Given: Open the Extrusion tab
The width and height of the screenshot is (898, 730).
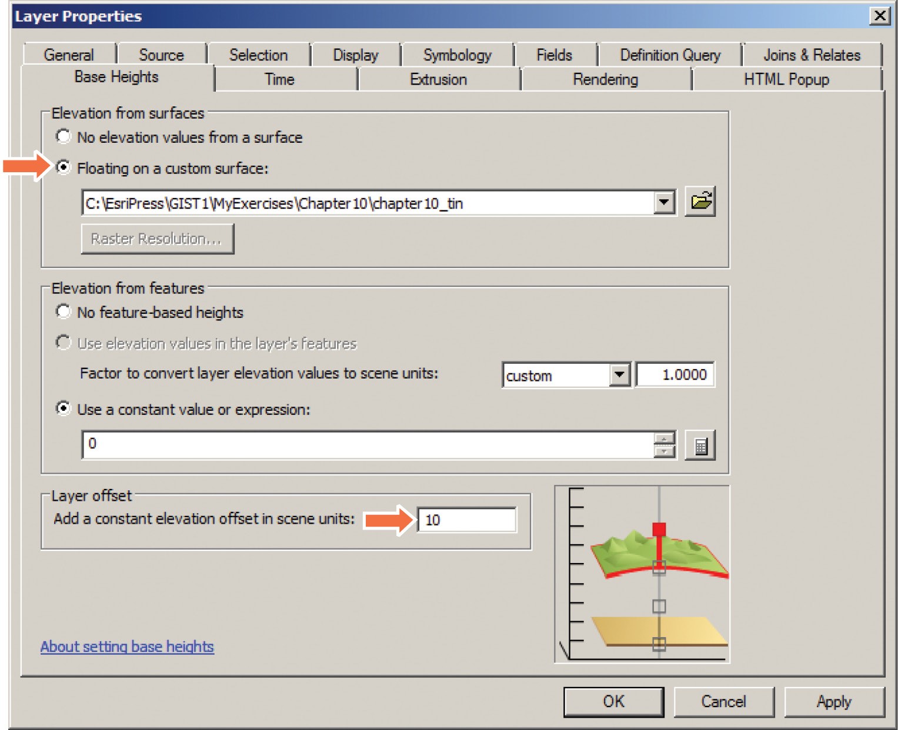Looking at the screenshot, I should [438, 79].
